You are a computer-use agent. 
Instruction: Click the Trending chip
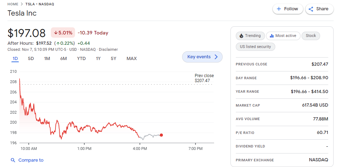pyautogui.click(x=250, y=36)
